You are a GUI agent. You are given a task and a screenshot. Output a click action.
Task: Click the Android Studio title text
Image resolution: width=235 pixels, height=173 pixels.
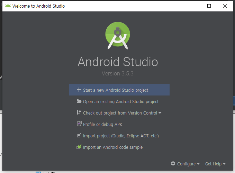(118, 62)
